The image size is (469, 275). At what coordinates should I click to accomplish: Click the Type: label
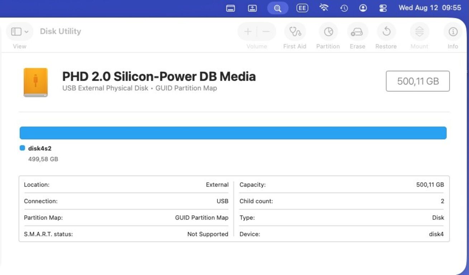coord(247,218)
